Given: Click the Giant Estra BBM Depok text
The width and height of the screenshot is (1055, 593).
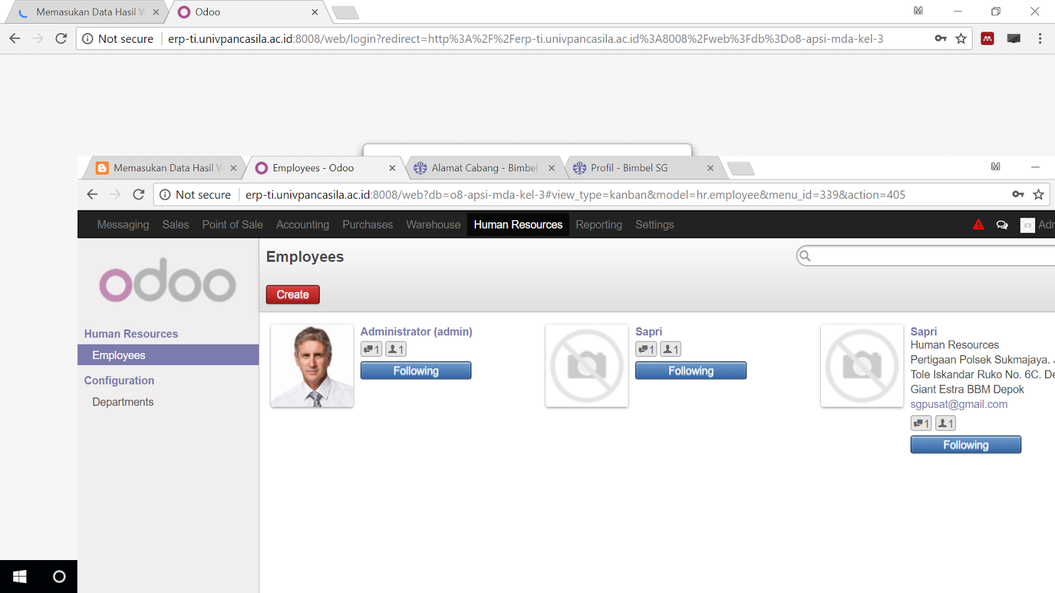Looking at the screenshot, I should [x=967, y=389].
